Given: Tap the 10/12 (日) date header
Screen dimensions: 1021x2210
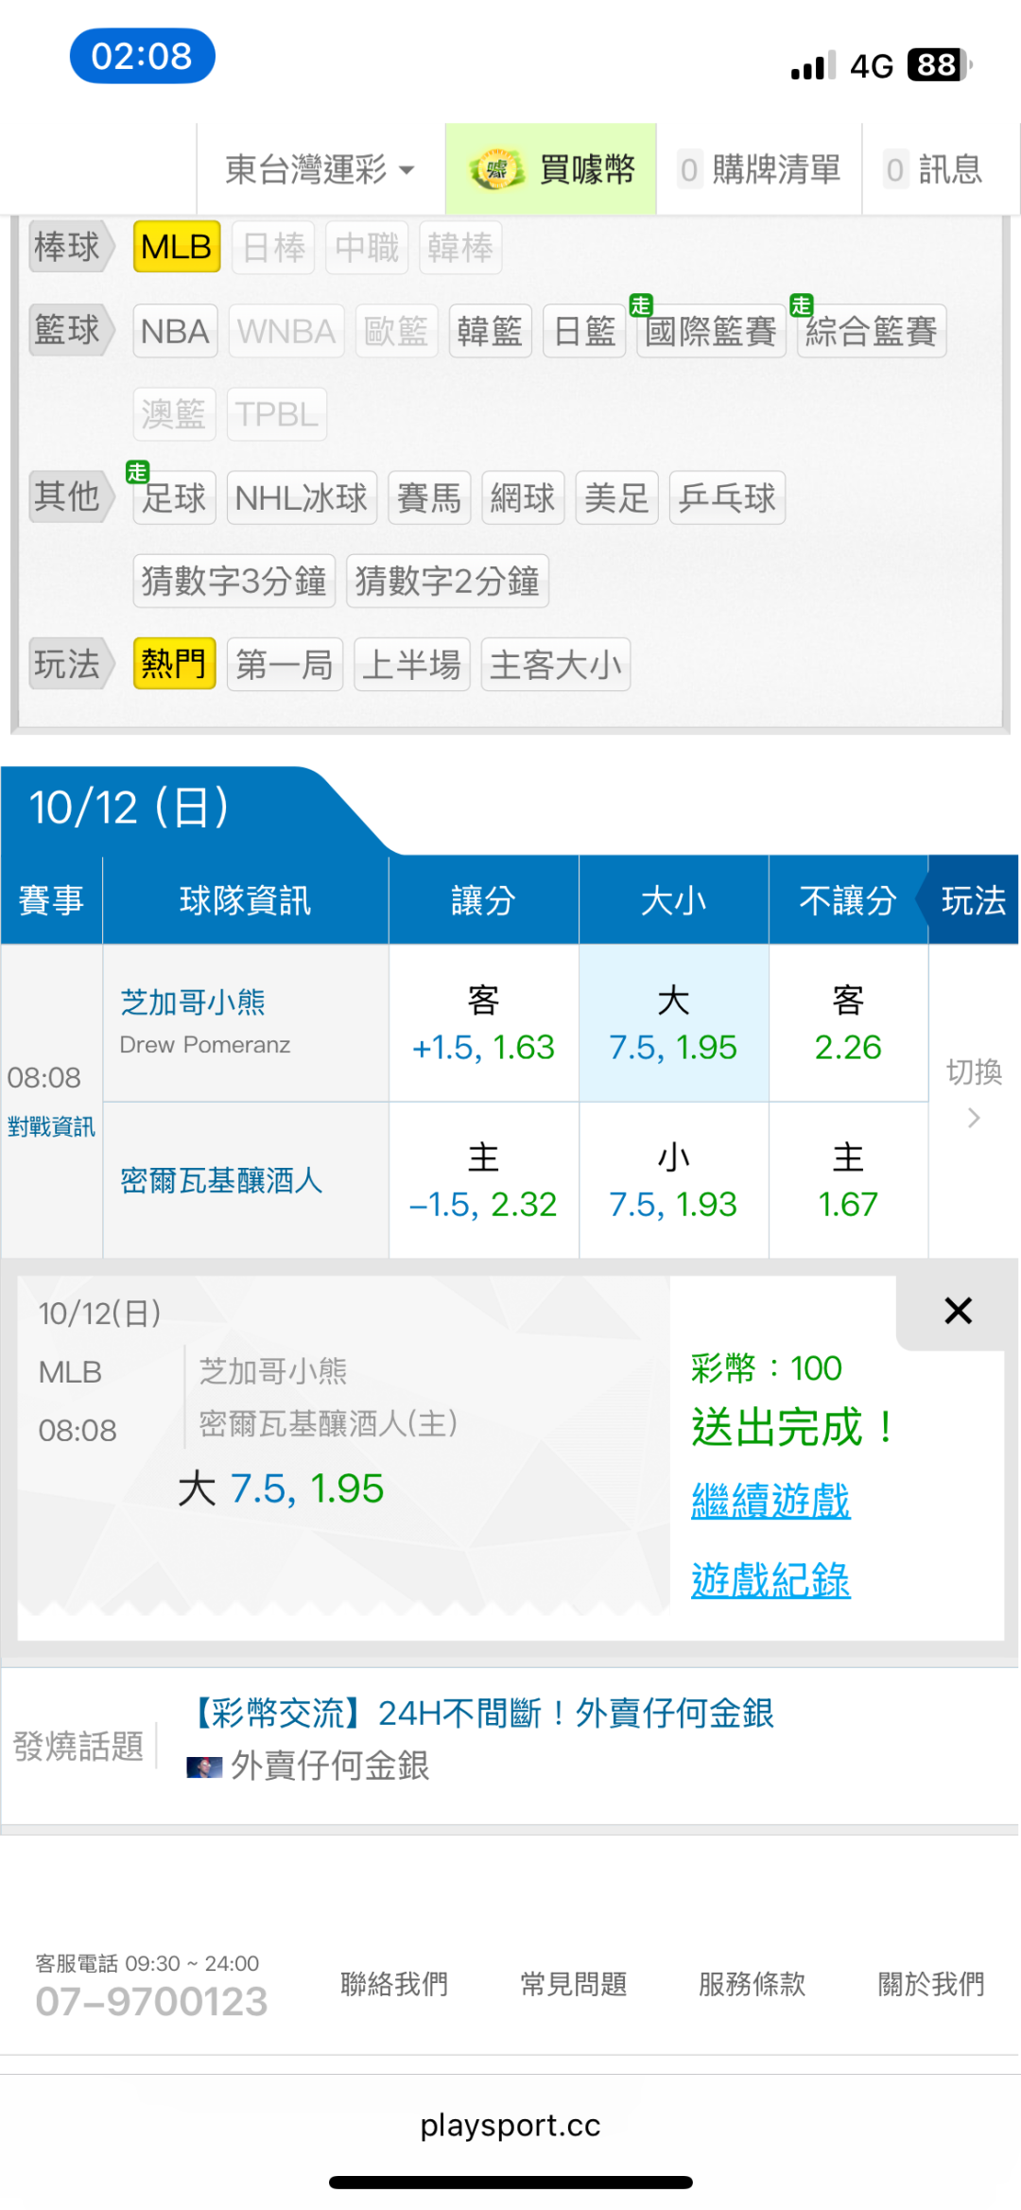Looking at the screenshot, I should click(129, 808).
